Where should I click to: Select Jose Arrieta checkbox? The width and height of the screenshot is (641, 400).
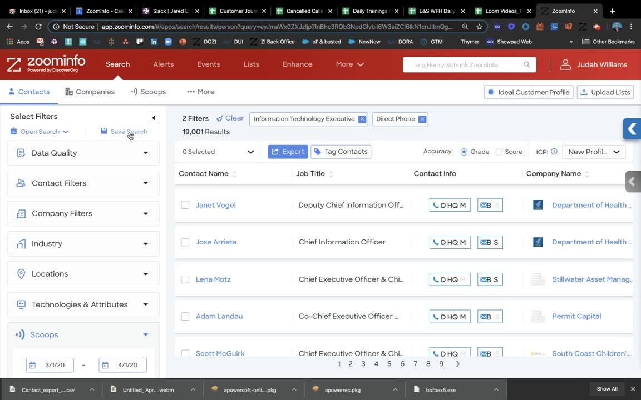click(185, 242)
